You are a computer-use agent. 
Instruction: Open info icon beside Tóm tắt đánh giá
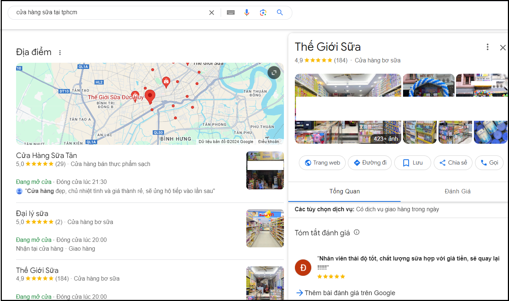[x=357, y=232]
